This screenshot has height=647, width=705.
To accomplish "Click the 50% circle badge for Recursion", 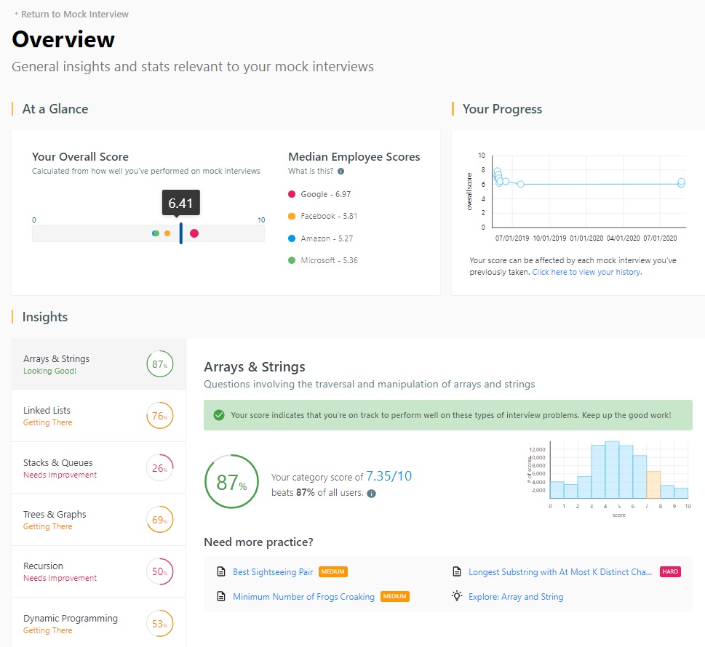I will (x=159, y=571).
